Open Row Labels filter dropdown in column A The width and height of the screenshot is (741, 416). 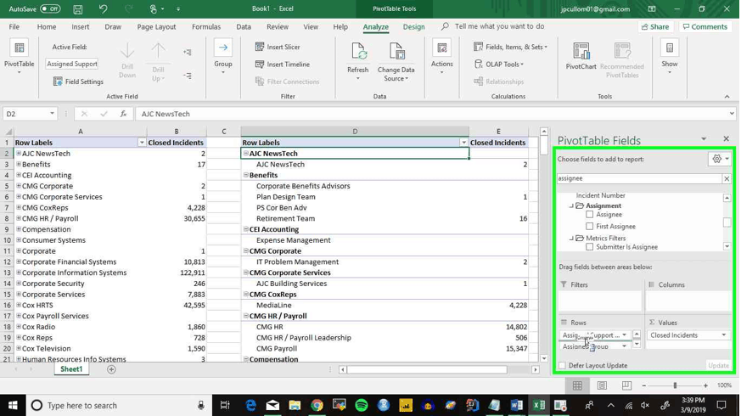(141, 143)
